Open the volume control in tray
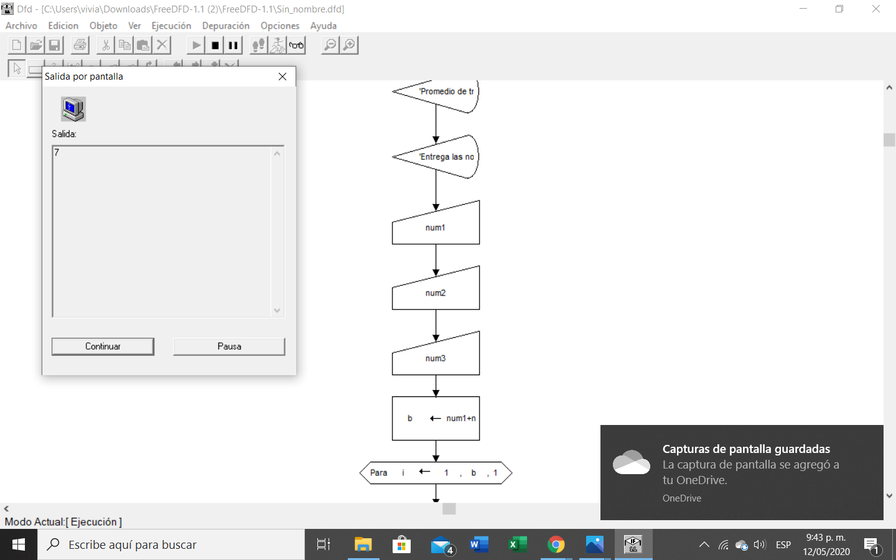896x560 pixels. (759, 544)
